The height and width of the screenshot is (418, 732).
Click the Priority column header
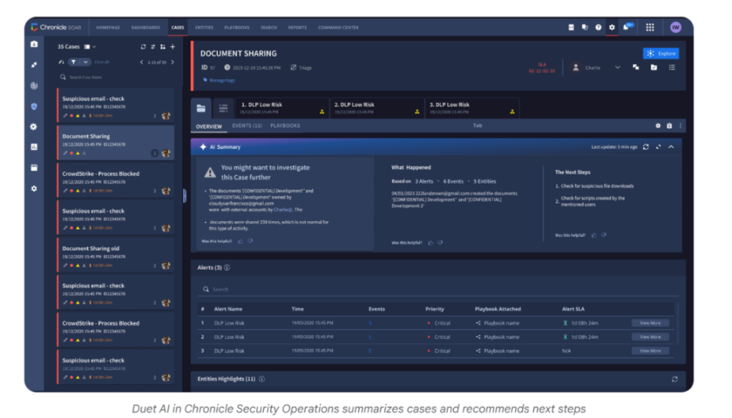coord(435,309)
